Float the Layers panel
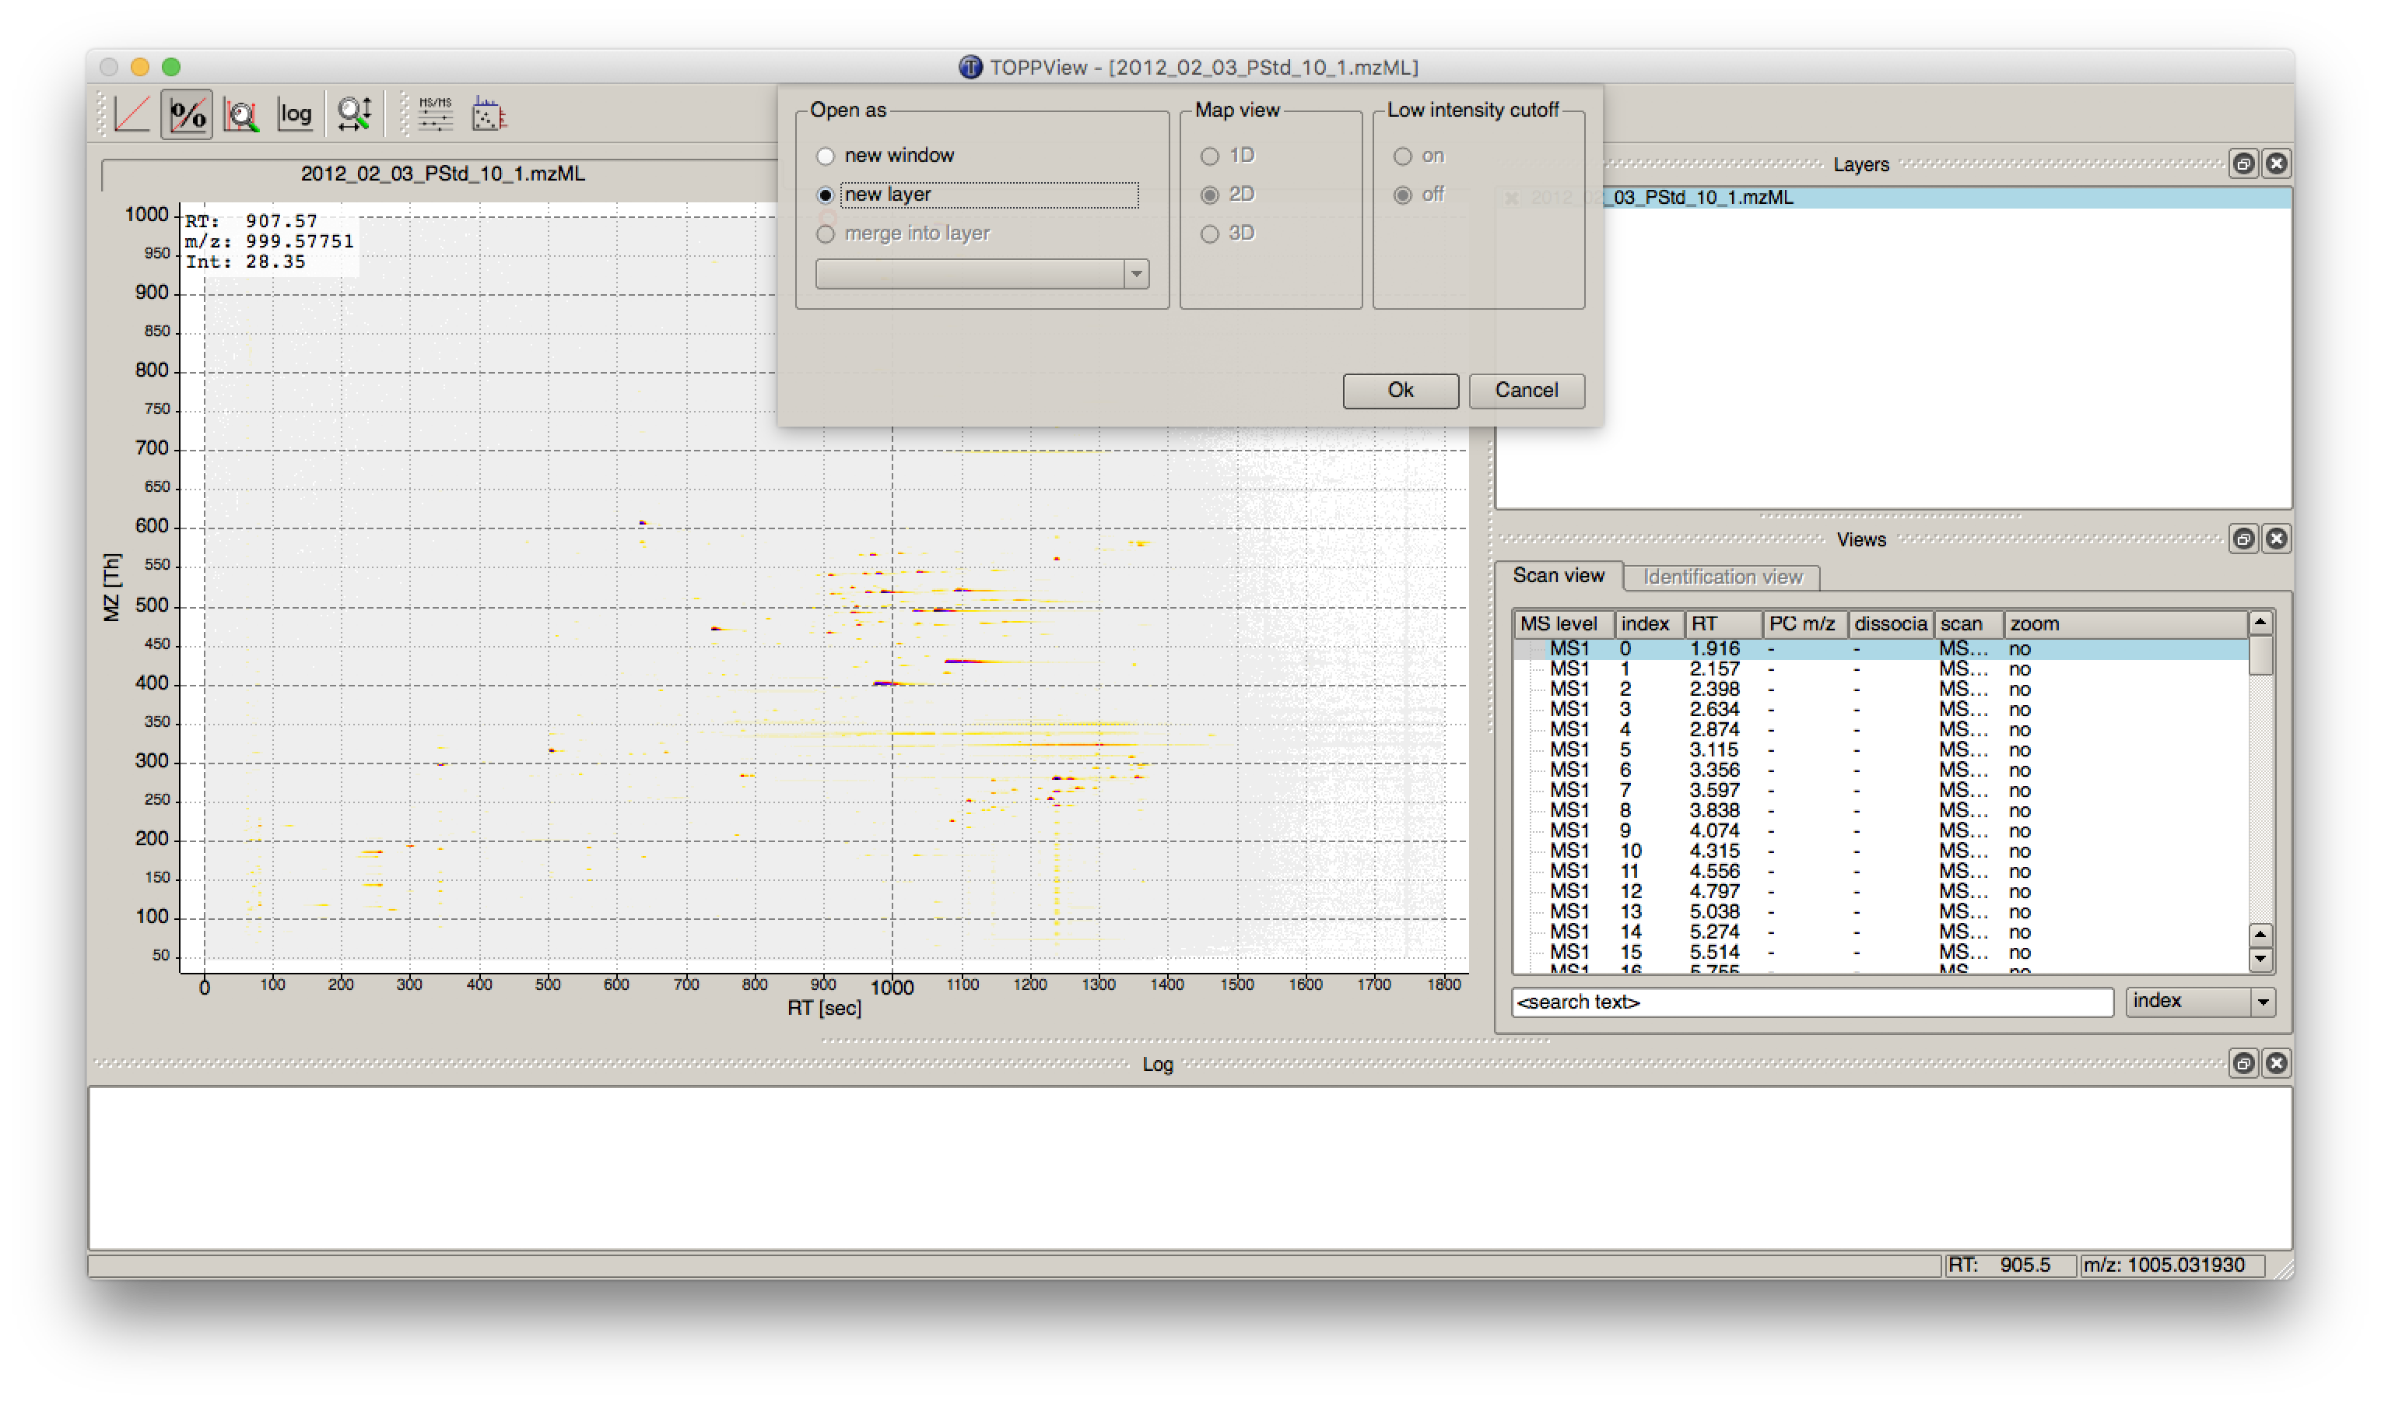This screenshot has width=2381, height=1404. click(2242, 163)
